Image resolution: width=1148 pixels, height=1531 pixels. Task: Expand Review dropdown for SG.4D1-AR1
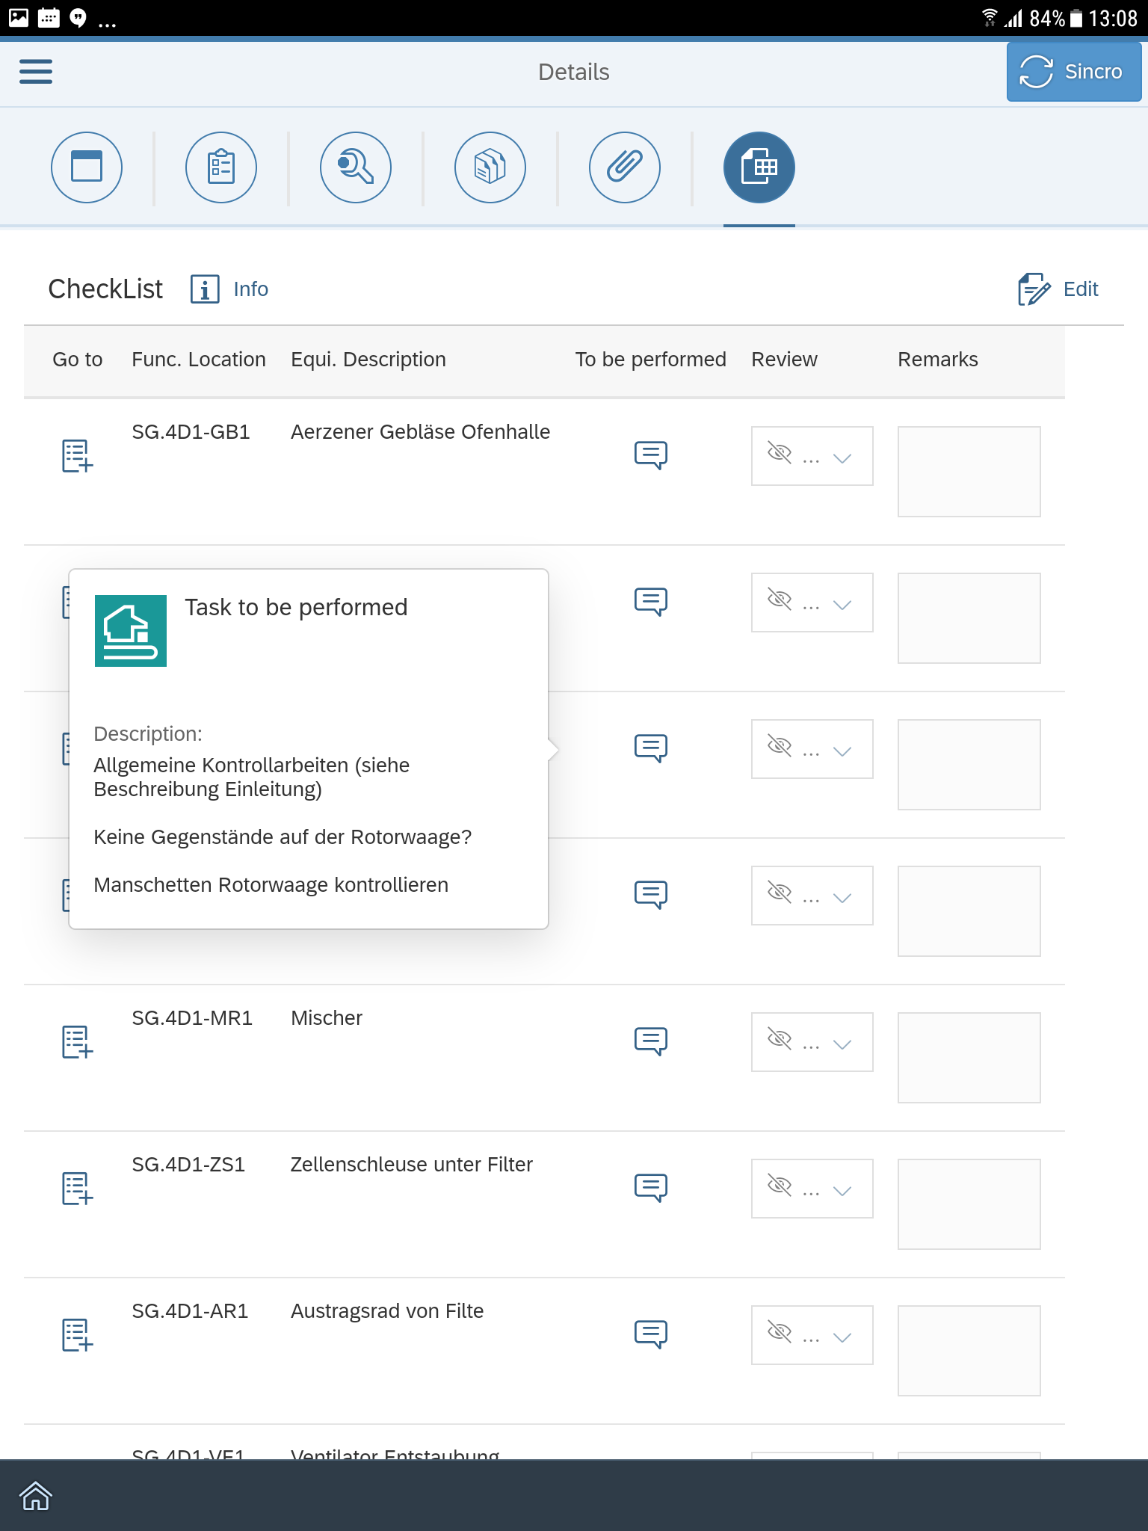point(842,1337)
